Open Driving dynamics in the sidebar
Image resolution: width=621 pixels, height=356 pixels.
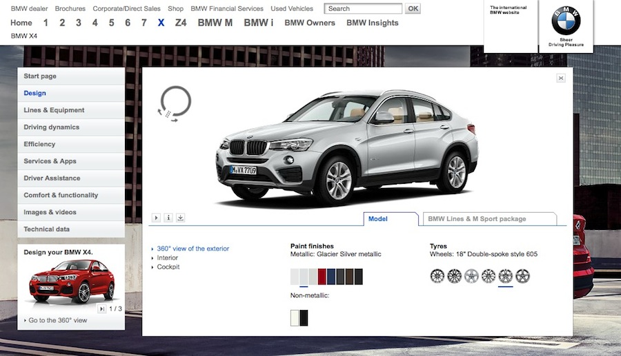[52, 127]
